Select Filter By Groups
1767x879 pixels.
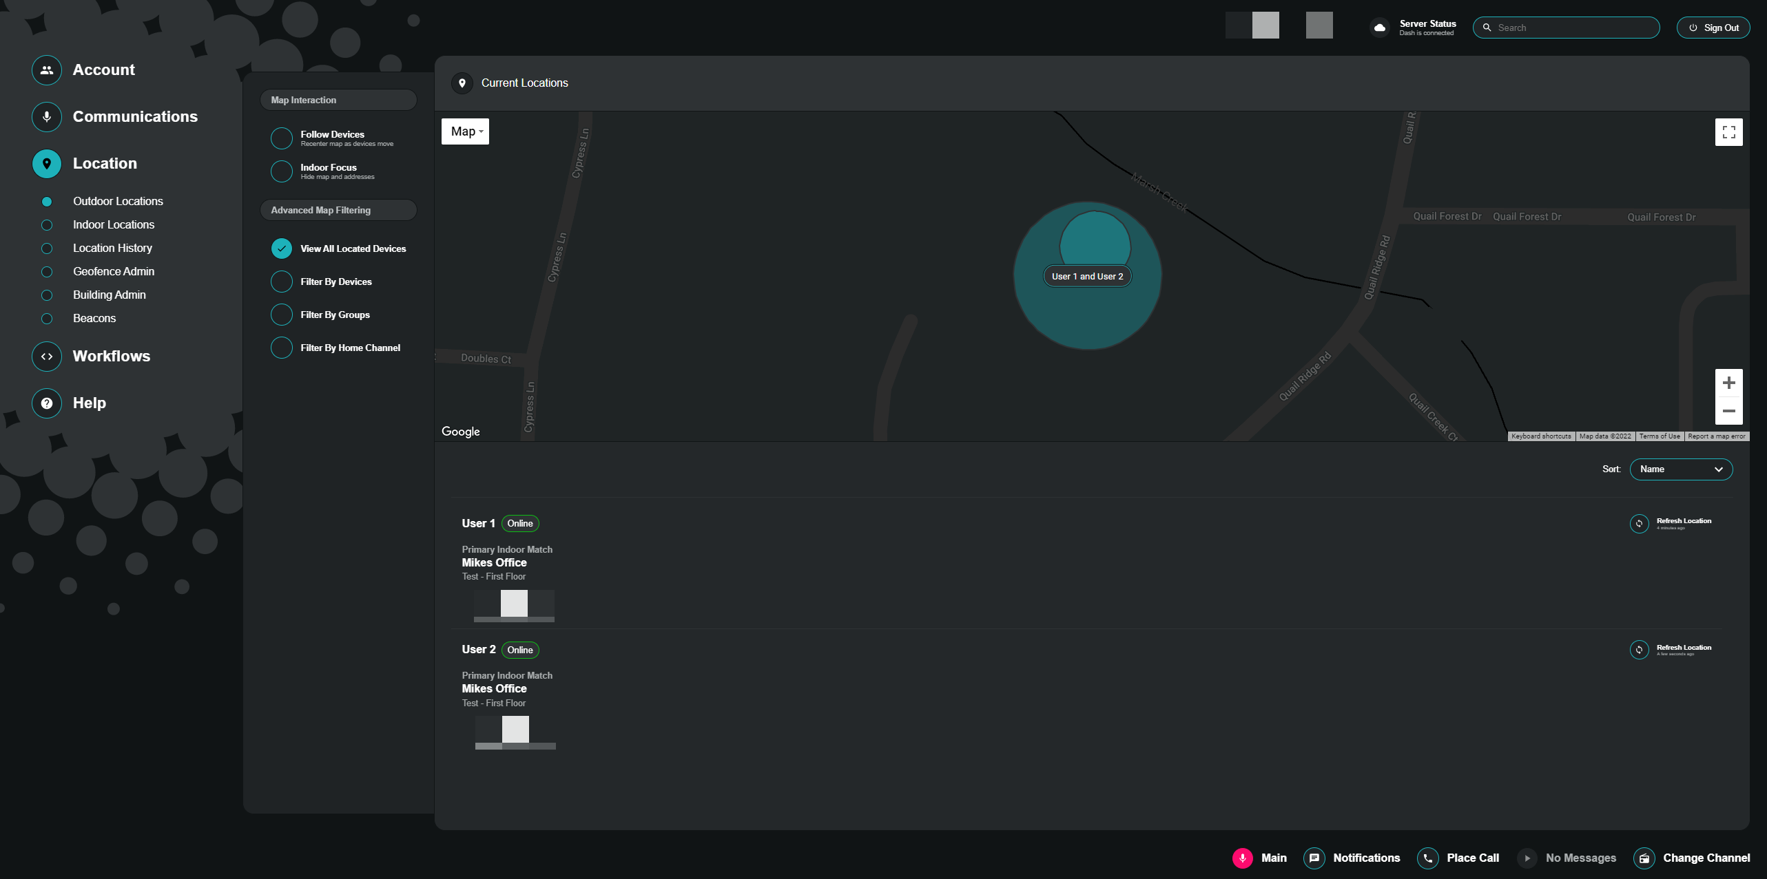tap(282, 315)
